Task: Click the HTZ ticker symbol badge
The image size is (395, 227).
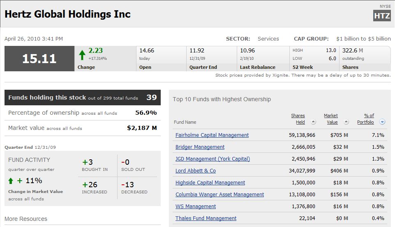Action: [382, 16]
